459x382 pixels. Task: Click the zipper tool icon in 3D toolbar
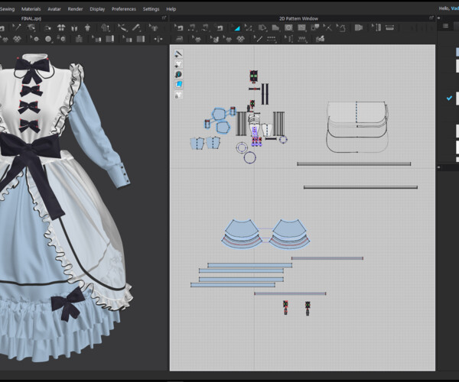[79, 38]
